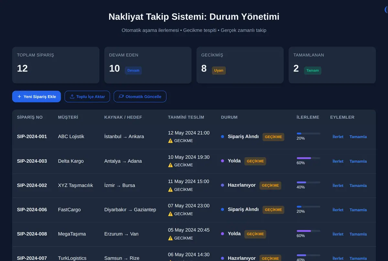Click purple status dot for SIP-2024-008
Screen dimensions: 388x261
pyautogui.click(x=222, y=234)
